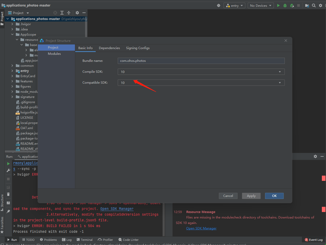The image size is (326, 245).
Task: Expand the .hvigor folder
Action: 12,24
